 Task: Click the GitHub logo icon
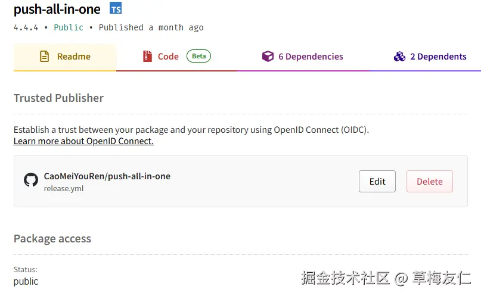pyautogui.click(x=31, y=180)
